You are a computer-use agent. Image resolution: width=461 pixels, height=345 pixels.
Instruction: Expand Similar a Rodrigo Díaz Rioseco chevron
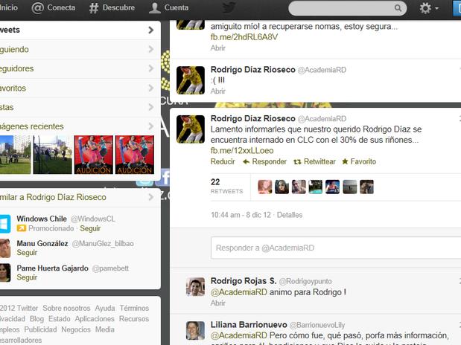point(151,197)
